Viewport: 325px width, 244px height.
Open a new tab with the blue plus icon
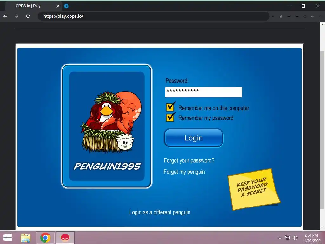point(66,6)
